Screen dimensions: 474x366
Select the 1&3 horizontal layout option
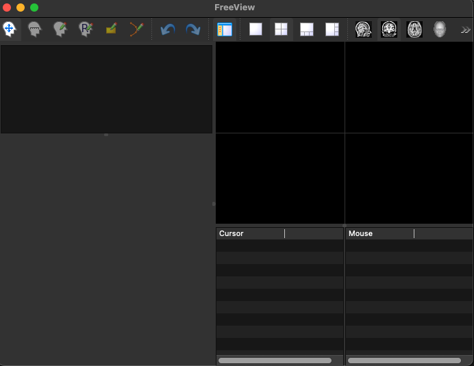332,29
